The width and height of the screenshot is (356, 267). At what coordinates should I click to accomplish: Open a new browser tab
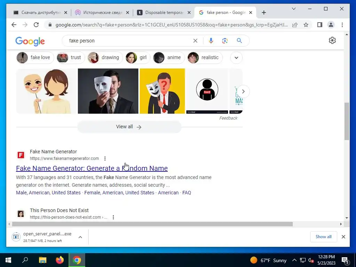[264, 13]
